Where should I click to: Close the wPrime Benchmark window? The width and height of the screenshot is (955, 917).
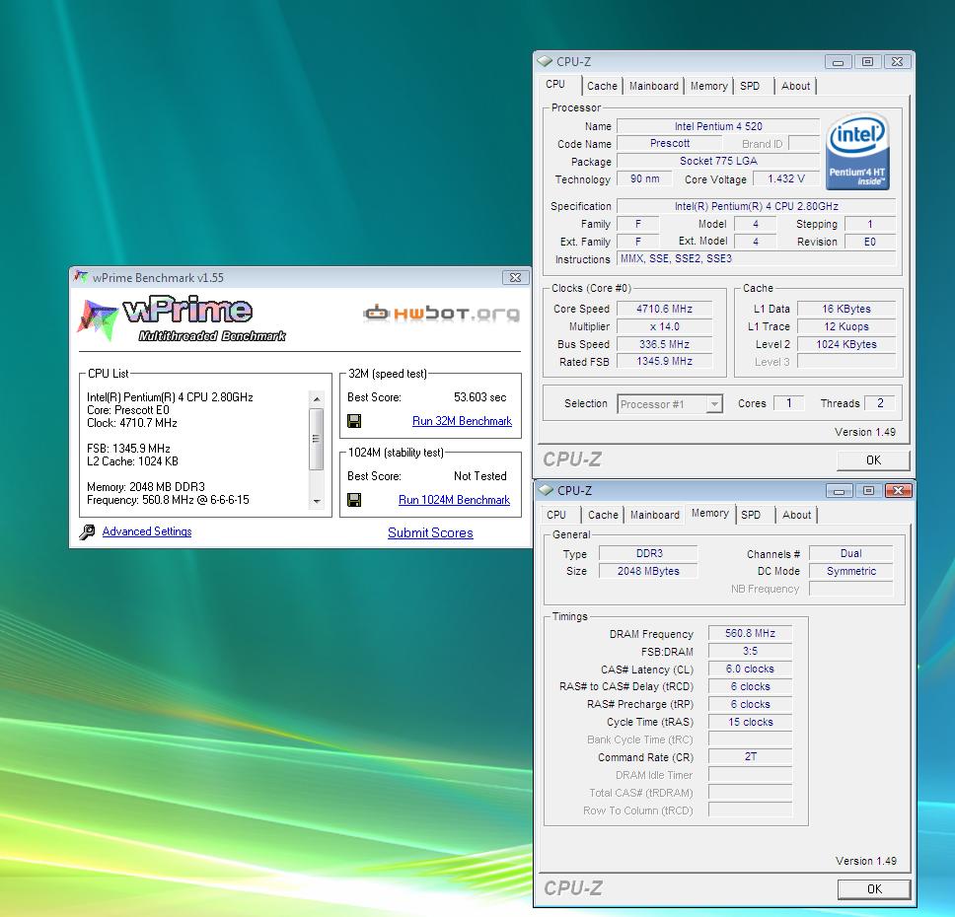[515, 278]
